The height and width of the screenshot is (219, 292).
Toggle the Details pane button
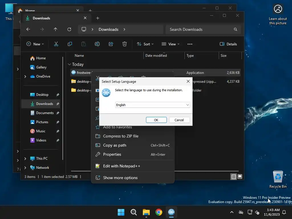coord(228,44)
